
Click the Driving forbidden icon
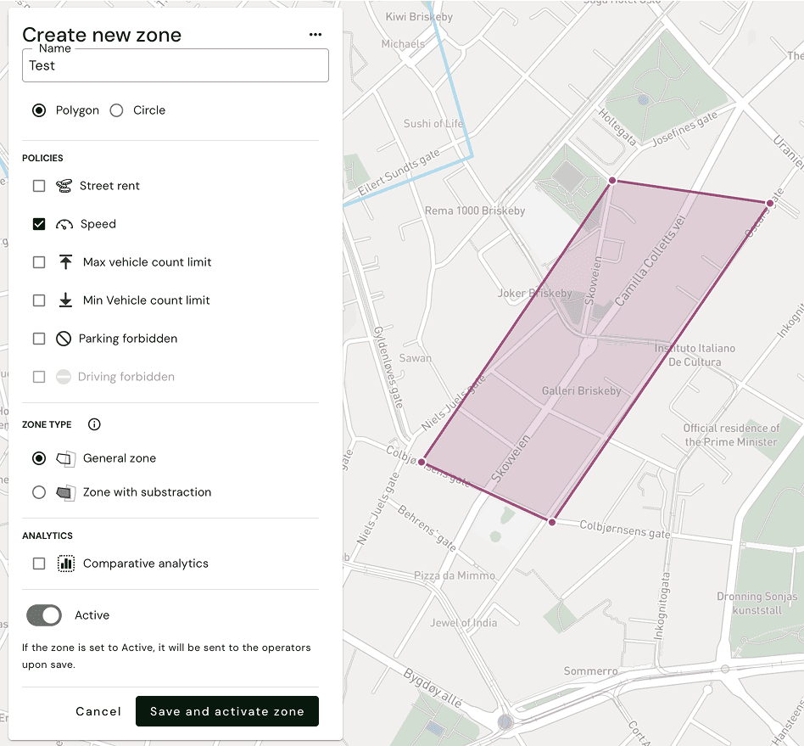point(64,377)
